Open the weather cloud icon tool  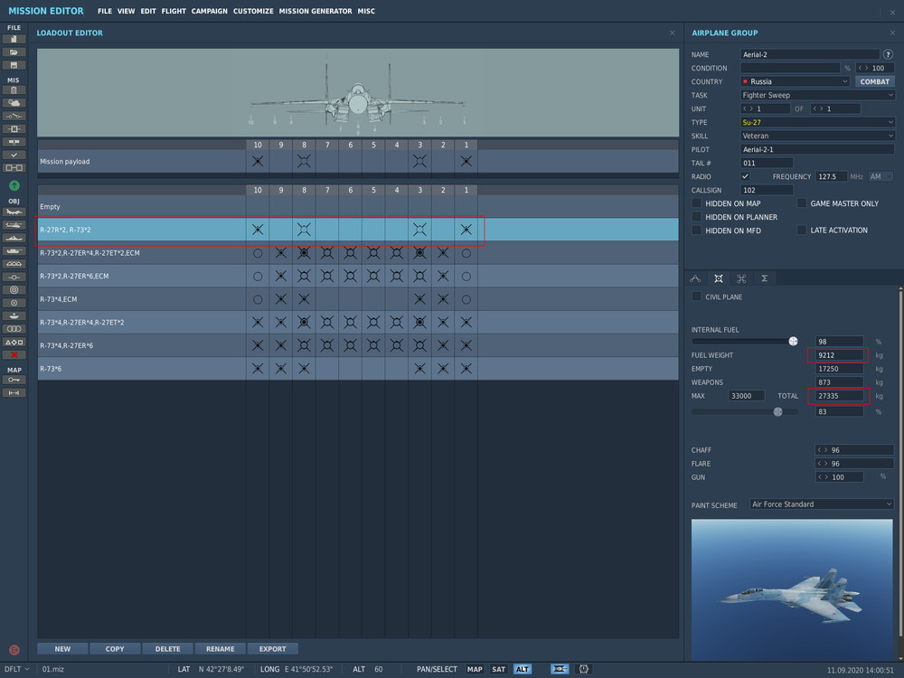(x=14, y=103)
